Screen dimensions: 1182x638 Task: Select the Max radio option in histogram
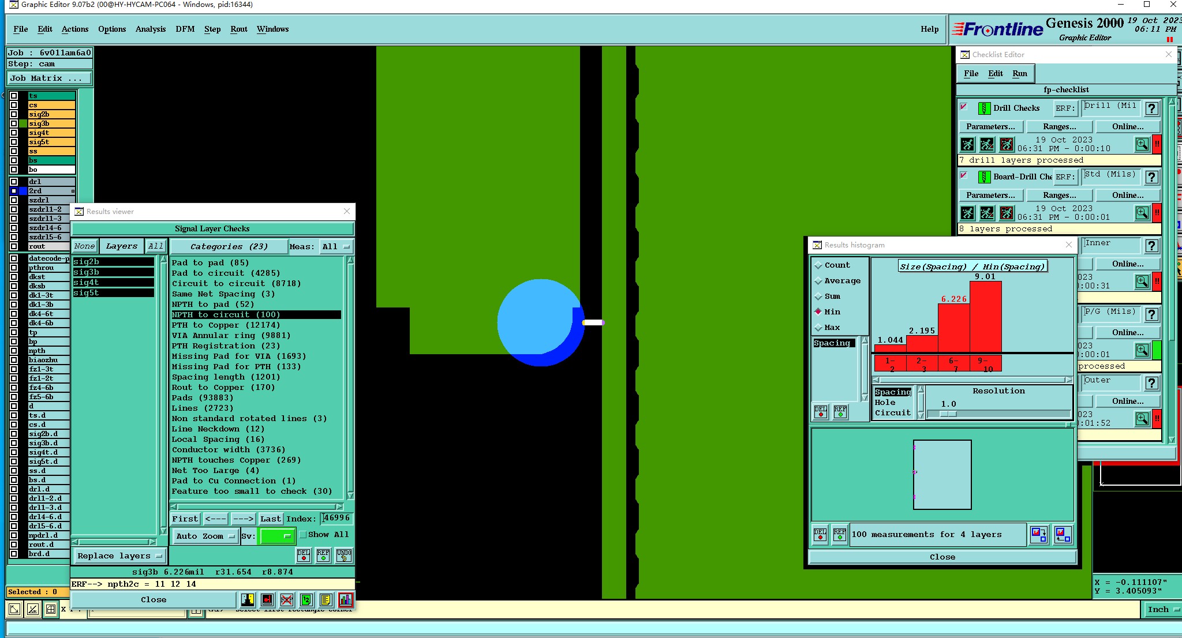pyautogui.click(x=818, y=328)
